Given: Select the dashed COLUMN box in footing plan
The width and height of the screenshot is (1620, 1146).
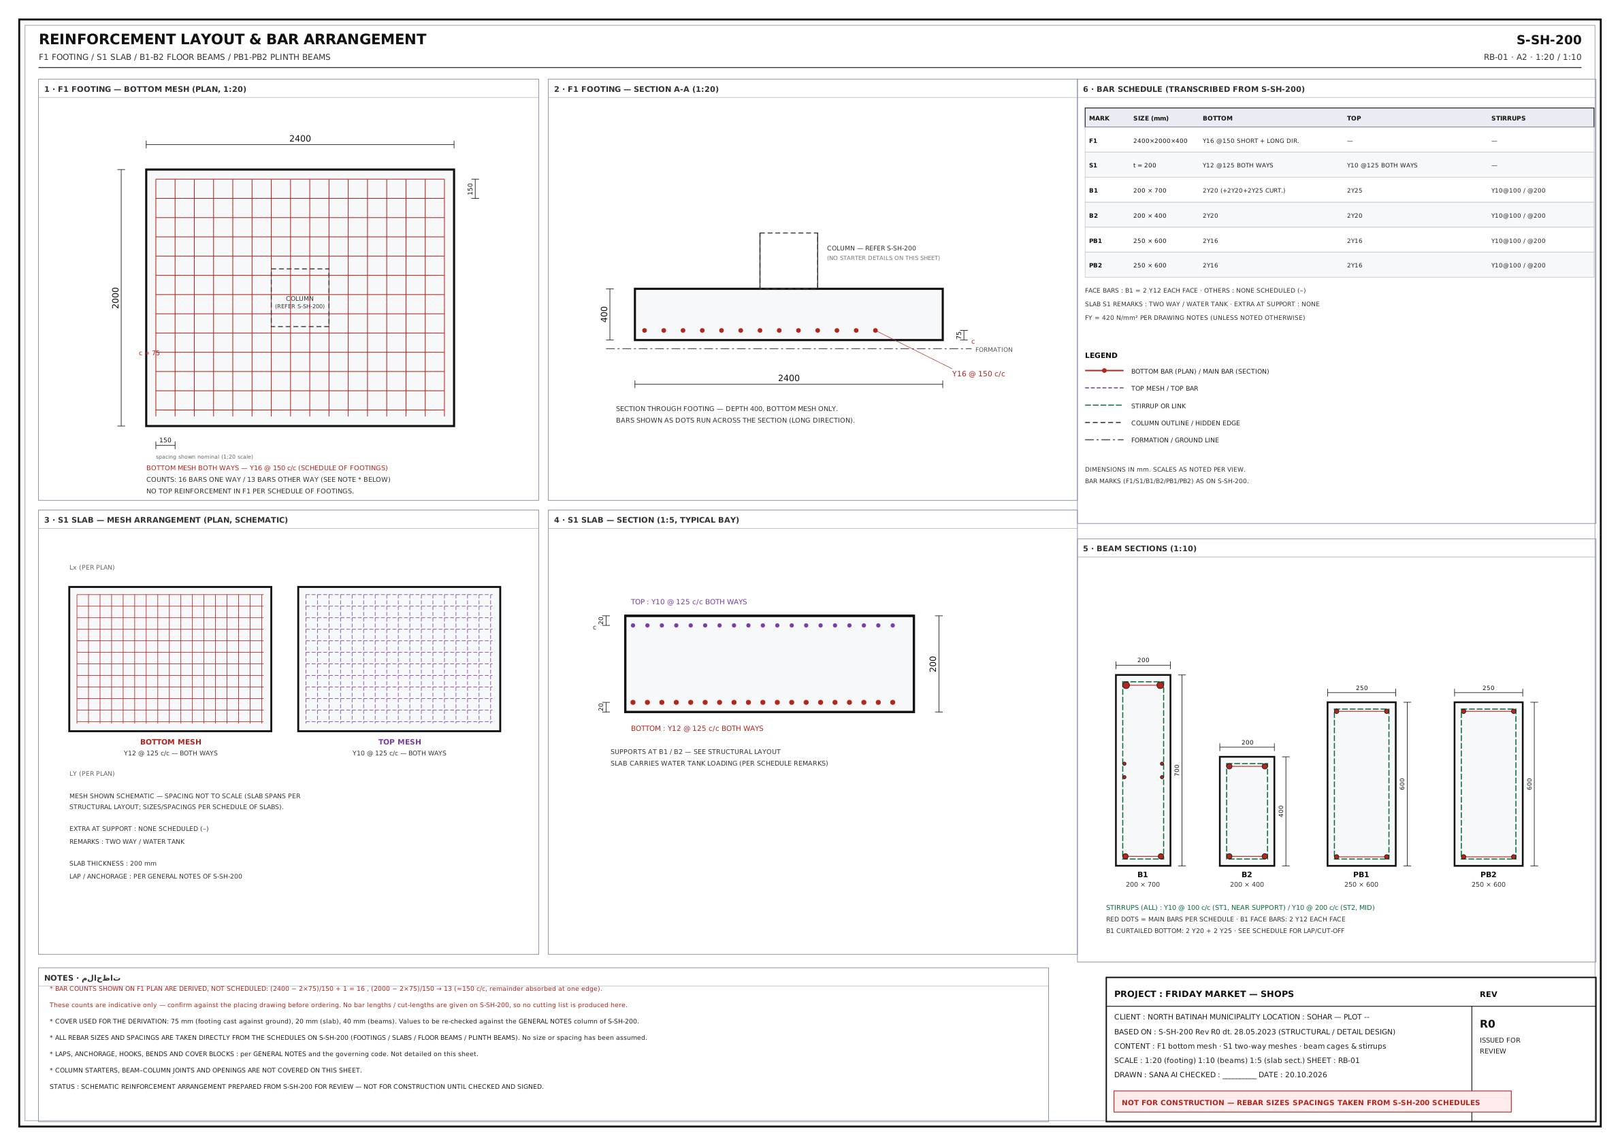Looking at the screenshot, I should click(300, 298).
